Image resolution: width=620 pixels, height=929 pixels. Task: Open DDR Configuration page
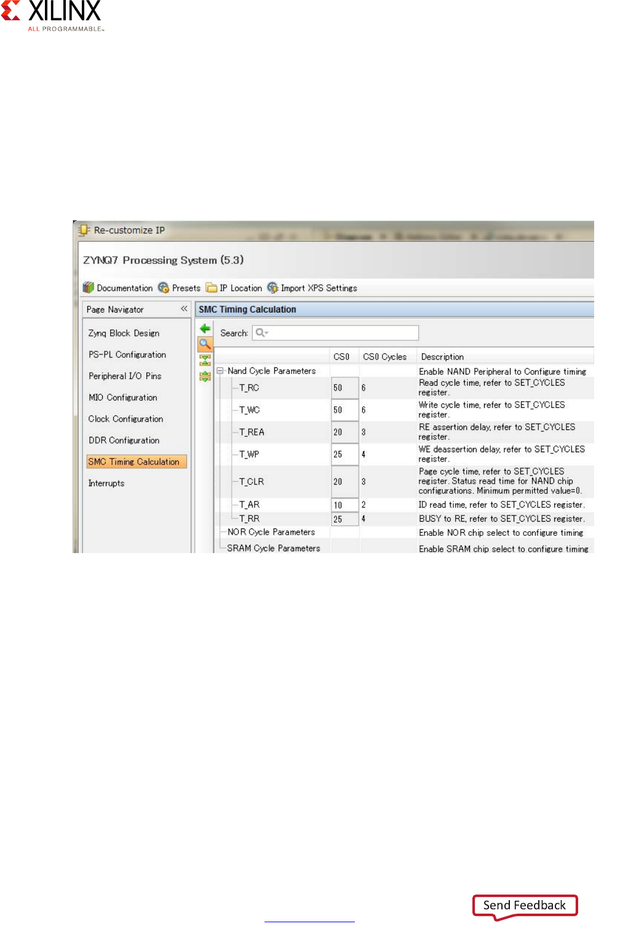tap(124, 441)
